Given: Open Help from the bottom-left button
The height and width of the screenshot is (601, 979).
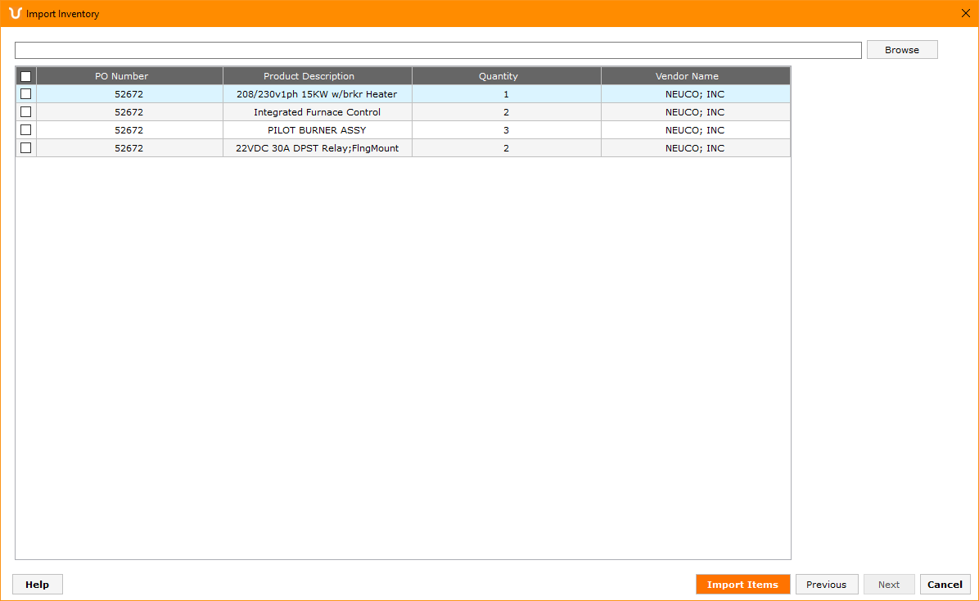Looking at the screenshot, I should pos(38,585).
